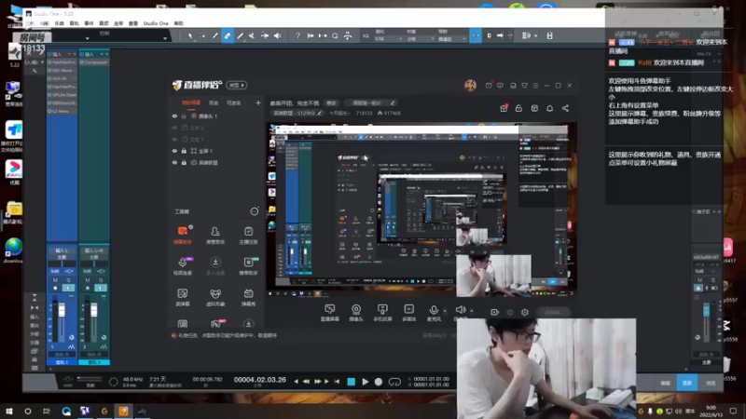Add a mobile screen cast source
Image resolution: width=746 pixels, height=419 pixels.
[x=382, y=313]
